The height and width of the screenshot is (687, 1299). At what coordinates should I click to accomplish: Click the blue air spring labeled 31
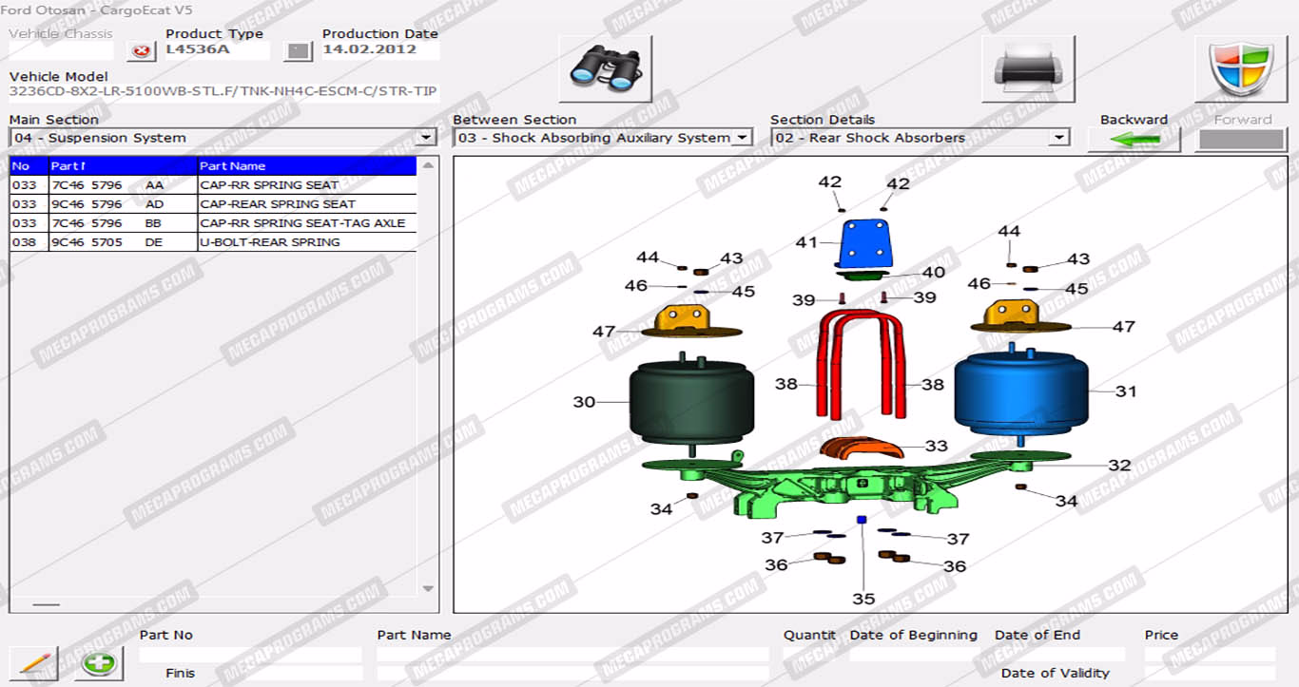click(1020, 392)
